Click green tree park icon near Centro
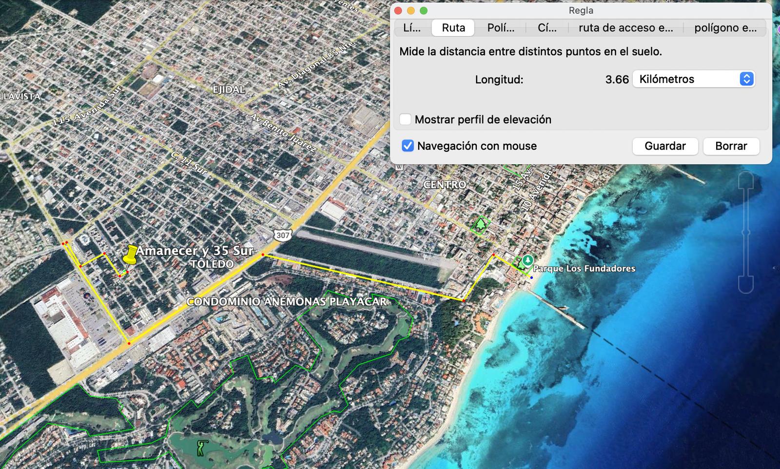 click(x=481, y=224)
